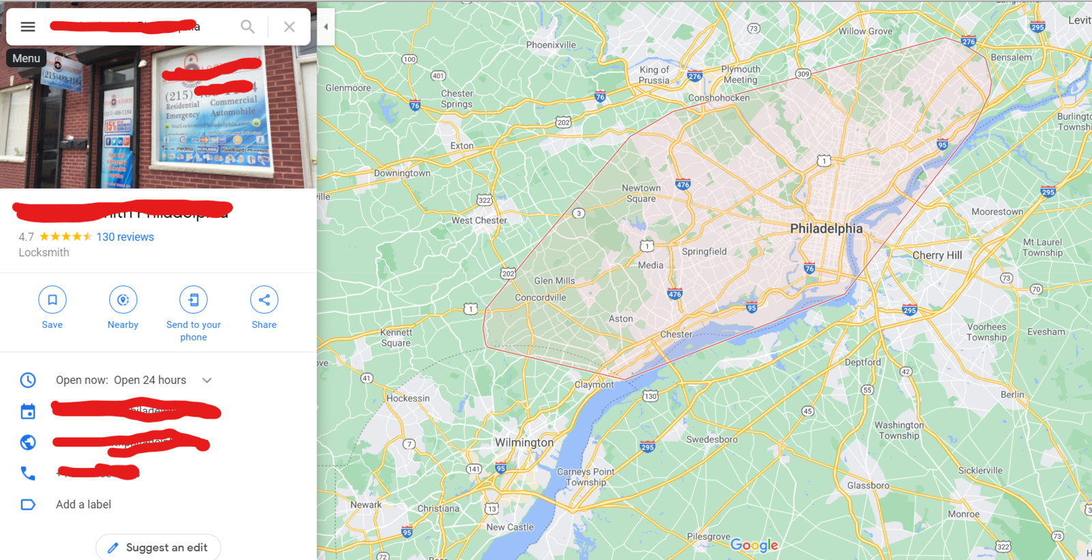Share this place via Share icon
Image resolution: width=1092 pixels, height=560 pixels.
(x=264, y=300)
